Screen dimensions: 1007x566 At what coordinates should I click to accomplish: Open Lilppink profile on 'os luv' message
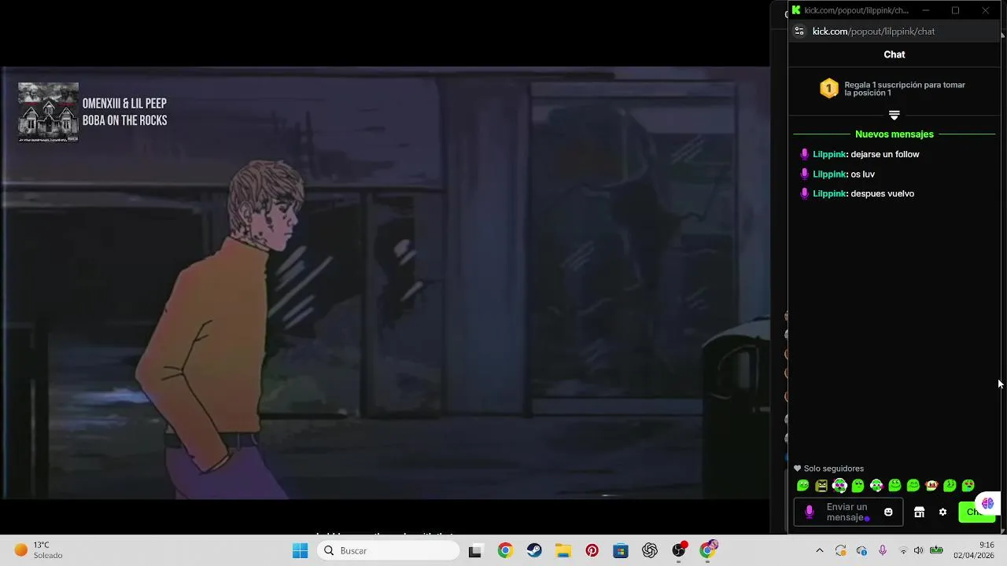[829, 174]
